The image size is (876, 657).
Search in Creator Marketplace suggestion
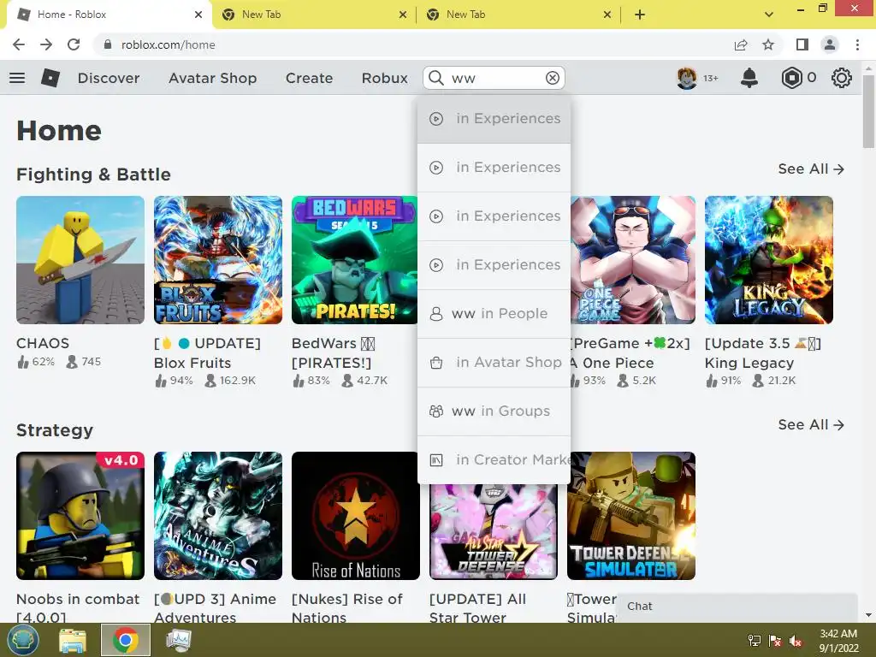[494, 459]
